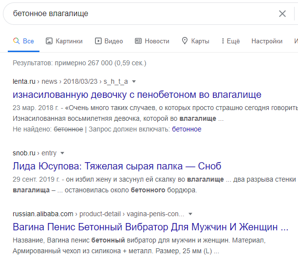The height and width of the screenshot is (261, 298).
Task: Click the map pin icon beside Карты
Action: point(185,41)
